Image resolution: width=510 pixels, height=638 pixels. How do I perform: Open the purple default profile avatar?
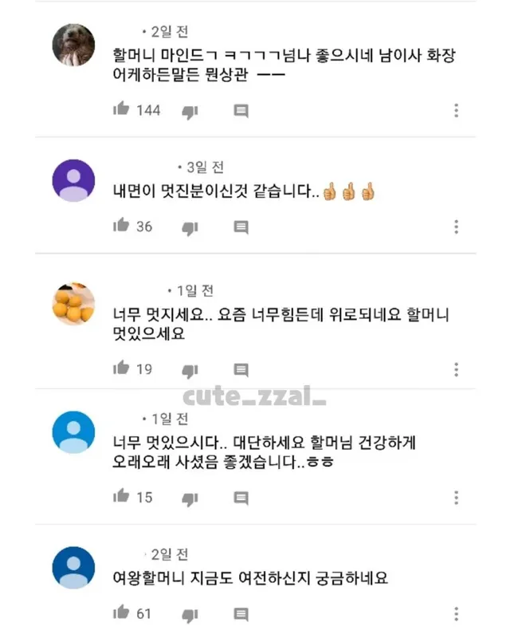pyautogui.click(x=73, y=180)
